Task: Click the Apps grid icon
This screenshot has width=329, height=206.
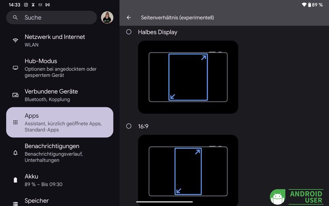Action: pyautogui.click(x=15, y=122)
